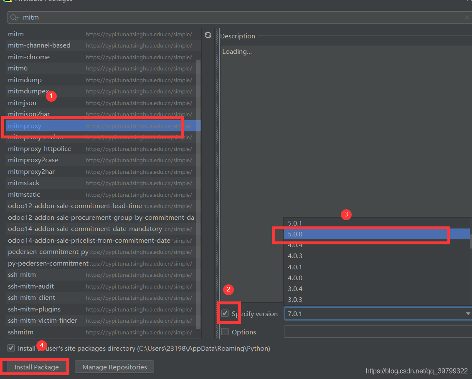Click inside the mitm search field

click(x=125, y=17)
